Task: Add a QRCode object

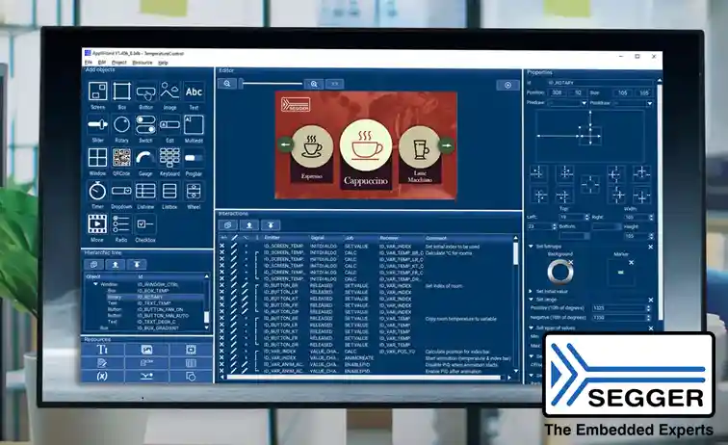Action: (121, 158)
